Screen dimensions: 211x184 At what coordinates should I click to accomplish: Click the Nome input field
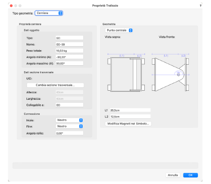point(69,44)
